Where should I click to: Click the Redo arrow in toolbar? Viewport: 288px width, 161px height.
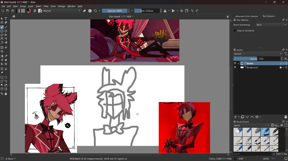[197, 11]
